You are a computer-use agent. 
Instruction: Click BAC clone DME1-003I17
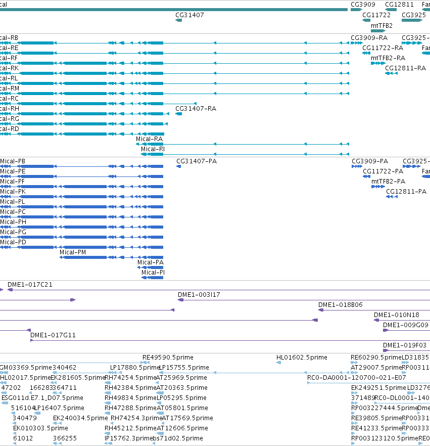[x=199, y=295]
